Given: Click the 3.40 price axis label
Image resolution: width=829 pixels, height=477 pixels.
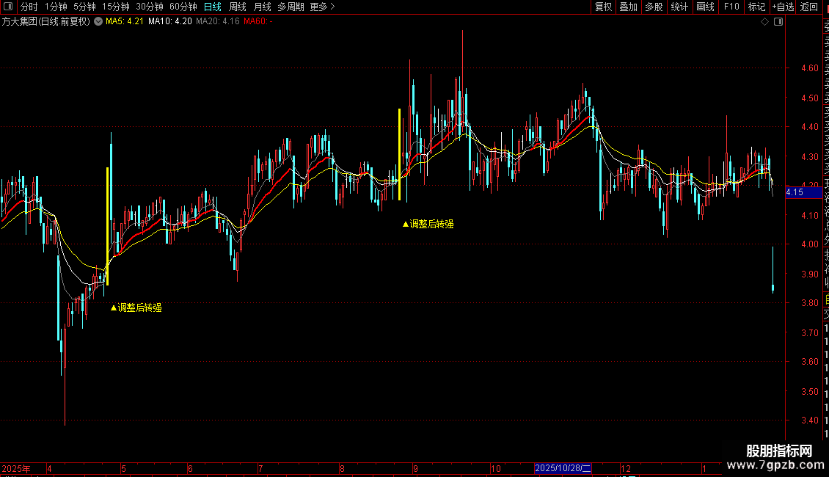Looking at the screenshot, I should pyautogui.click(x=809, y=420).
